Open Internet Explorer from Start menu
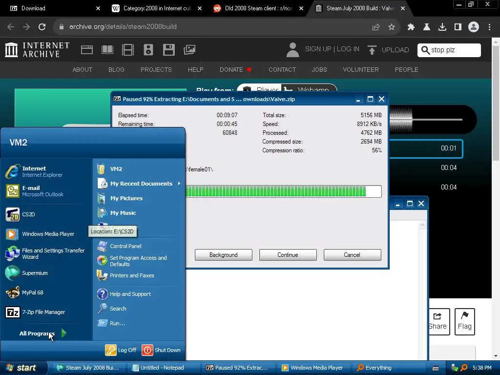This screenshot has height=375, width=500. point(34,171)
